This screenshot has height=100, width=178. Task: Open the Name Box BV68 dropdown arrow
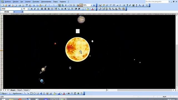tap(14, 12)
